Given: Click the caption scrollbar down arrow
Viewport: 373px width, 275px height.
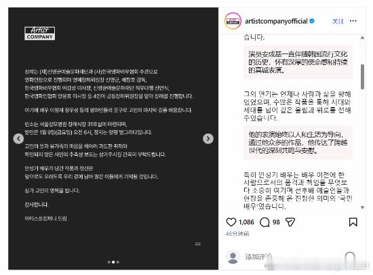Looking at the screenshot, I should point(362,207).
